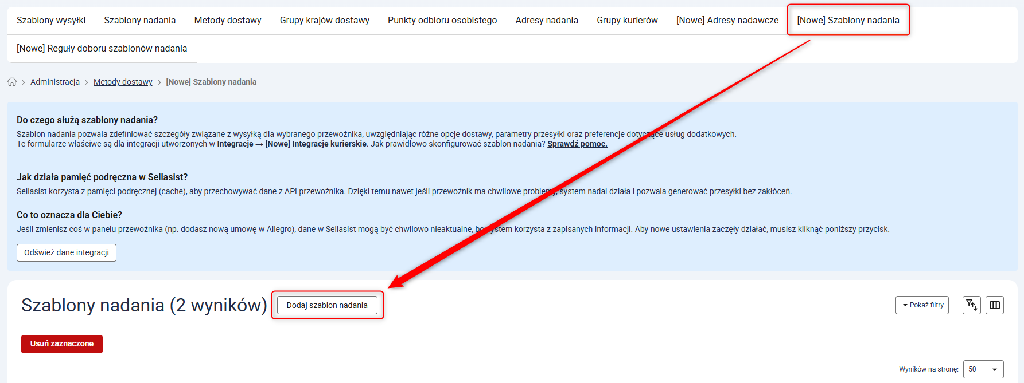Click Administracja in the breadcrumb
Image resolution: width=1024 pixels, height=383 pixels.
coord(55,82)
